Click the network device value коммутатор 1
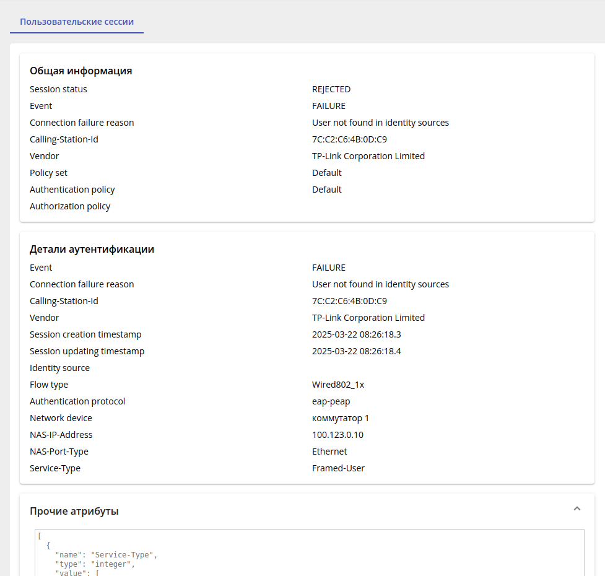The image size is (605, 576). coord(340,418)
